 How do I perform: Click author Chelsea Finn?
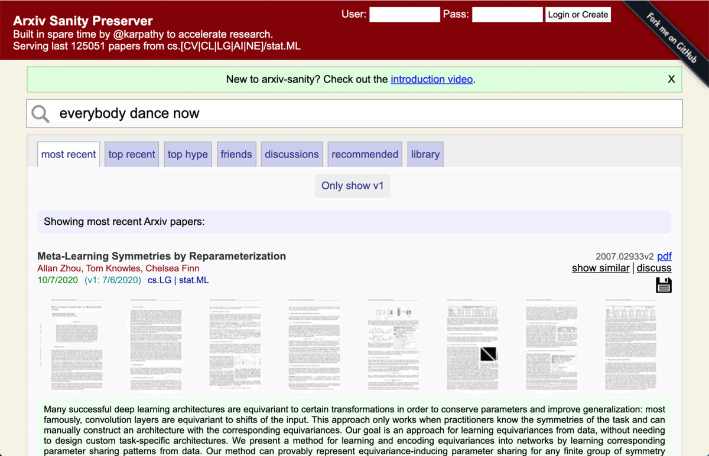click(x=172, y=268)
